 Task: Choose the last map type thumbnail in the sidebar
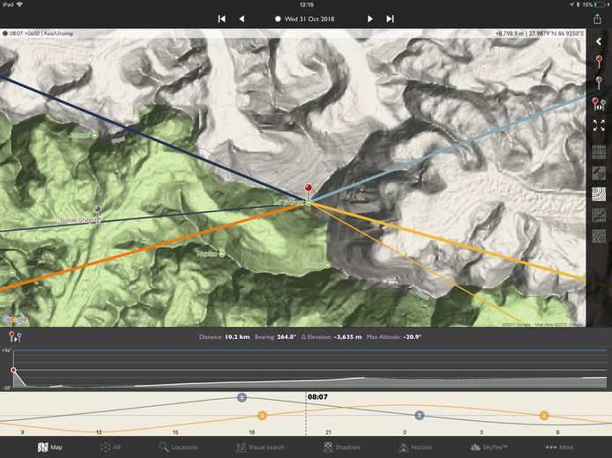pyautogui.click(x=599, y=236)
